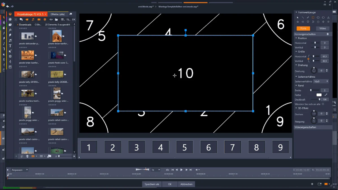The image size is (338, 190).
Task: Collapse the Position section
Action: pyautogui.click(x=296, y=38)
